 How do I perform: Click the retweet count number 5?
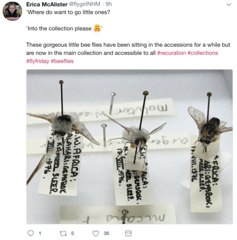(72, 233)
